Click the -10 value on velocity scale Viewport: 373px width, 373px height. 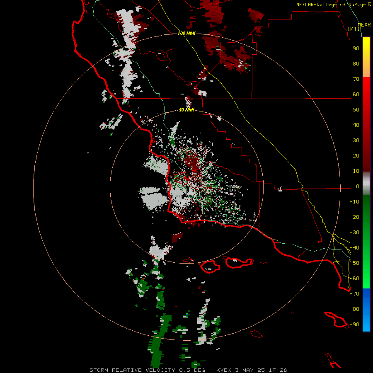354,202
